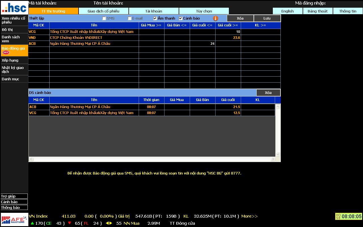This screenshot has height=227, width=363.
Task: Click the alert list scroll down arrow
Action: click(278, 154)
